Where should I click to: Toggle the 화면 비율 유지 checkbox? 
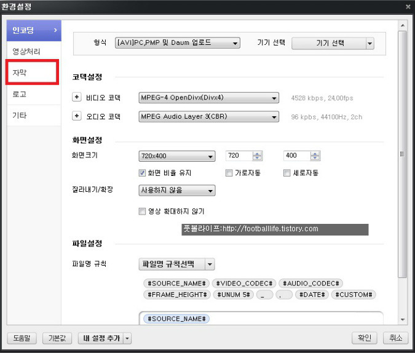click(142, 173)
